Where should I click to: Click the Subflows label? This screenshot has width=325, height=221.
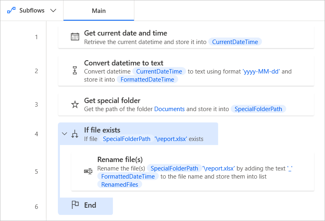click(x=32, y=11)
